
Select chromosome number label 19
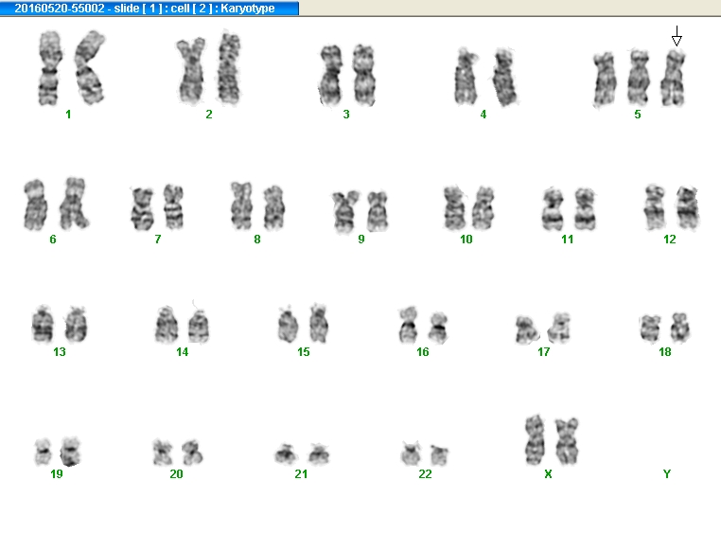(57, 474)
